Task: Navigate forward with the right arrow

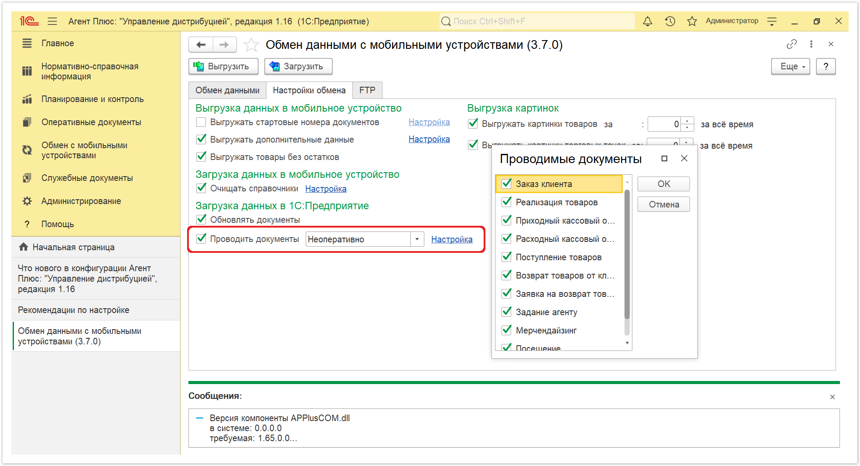Action: point(224,44)
